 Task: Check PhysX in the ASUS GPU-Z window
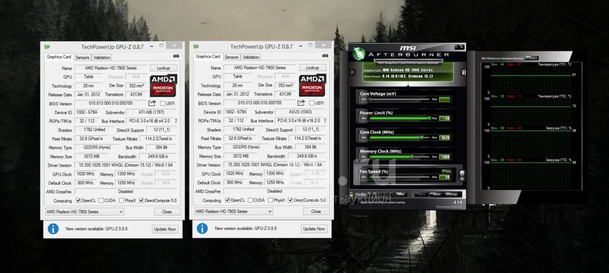(x=271, y=200)
